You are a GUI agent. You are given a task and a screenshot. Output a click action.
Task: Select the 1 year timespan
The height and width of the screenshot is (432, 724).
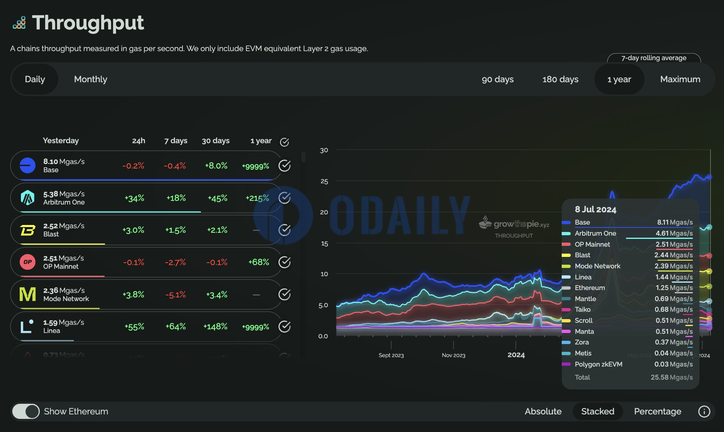coord(619,79)
